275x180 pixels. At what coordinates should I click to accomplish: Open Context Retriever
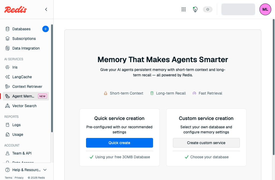pyautogui.click(x=27, y=87)
